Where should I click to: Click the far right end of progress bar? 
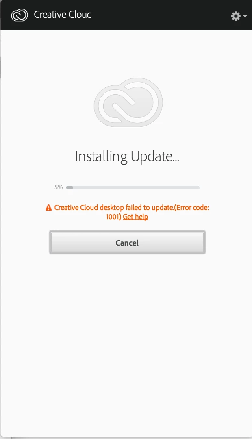click(x=198, y=187)
